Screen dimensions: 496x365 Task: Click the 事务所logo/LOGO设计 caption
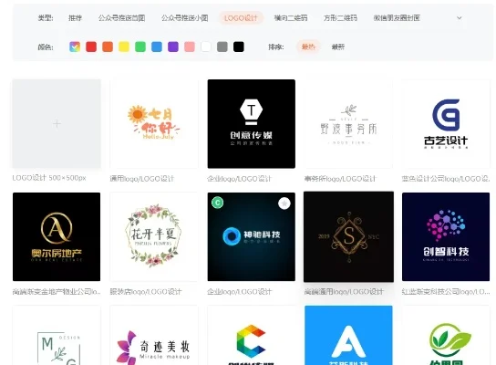(340, 179)
